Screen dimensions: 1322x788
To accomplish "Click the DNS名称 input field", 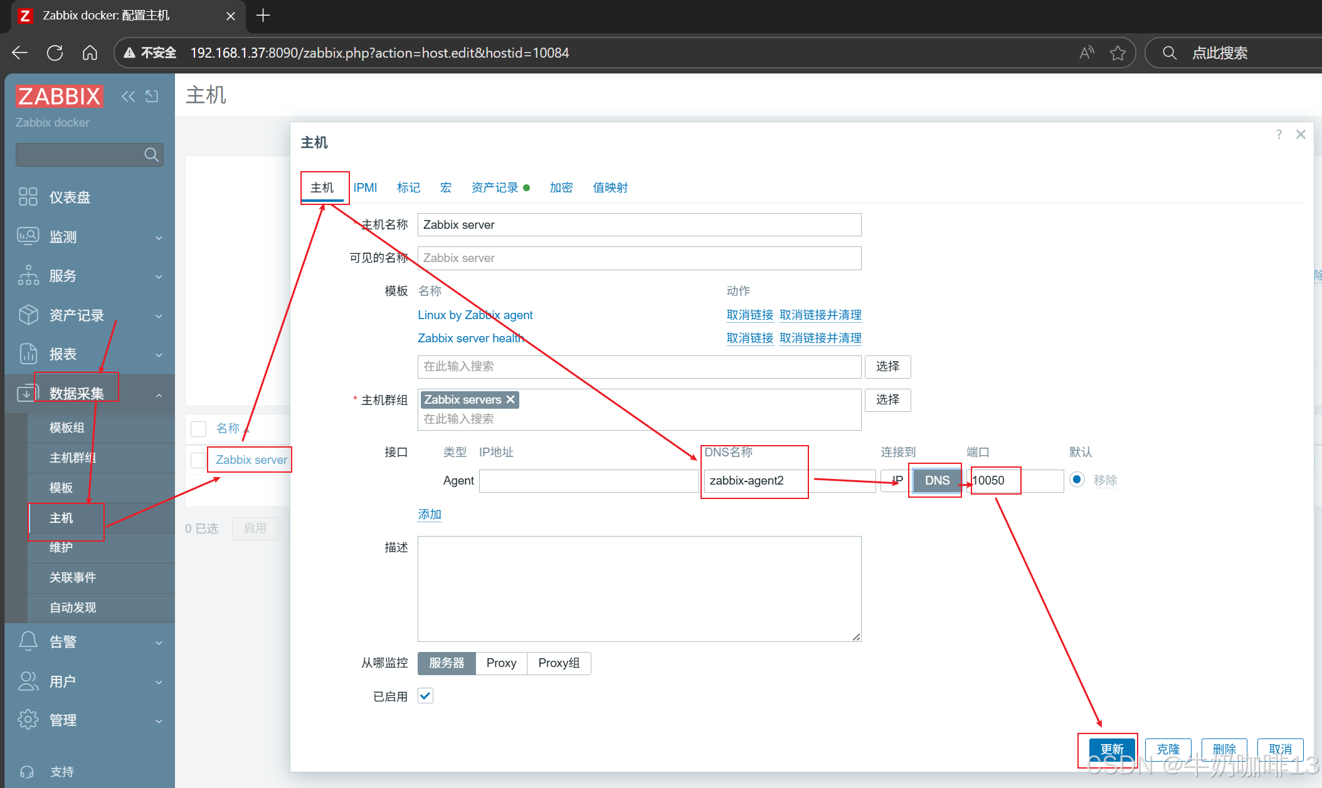I will [x=754, y=481].
